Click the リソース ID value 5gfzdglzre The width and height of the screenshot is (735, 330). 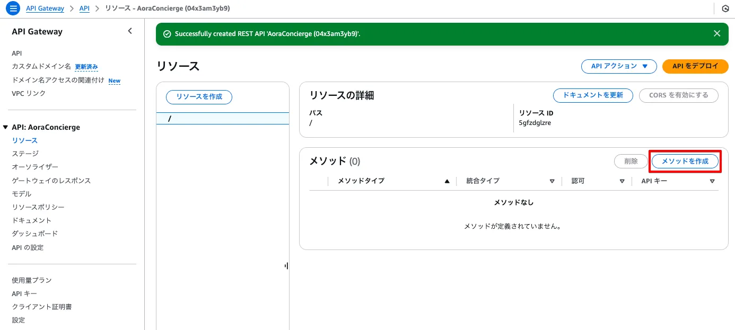(x=535, y=123)
